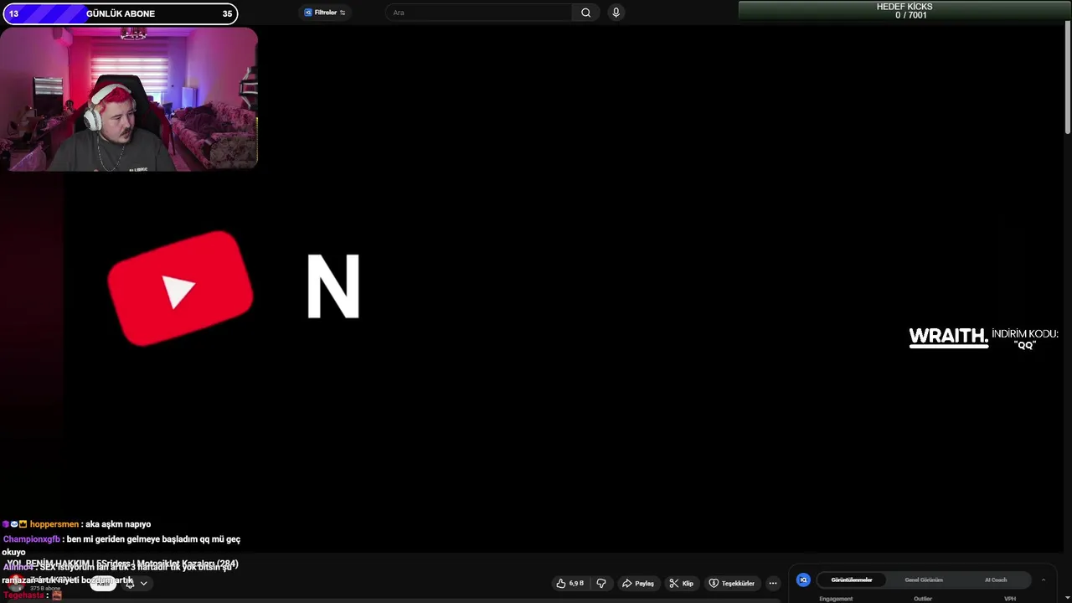Screen dimensions: 1072x603
Task: Share the video via Paylaş
Action: click(637, 583)
